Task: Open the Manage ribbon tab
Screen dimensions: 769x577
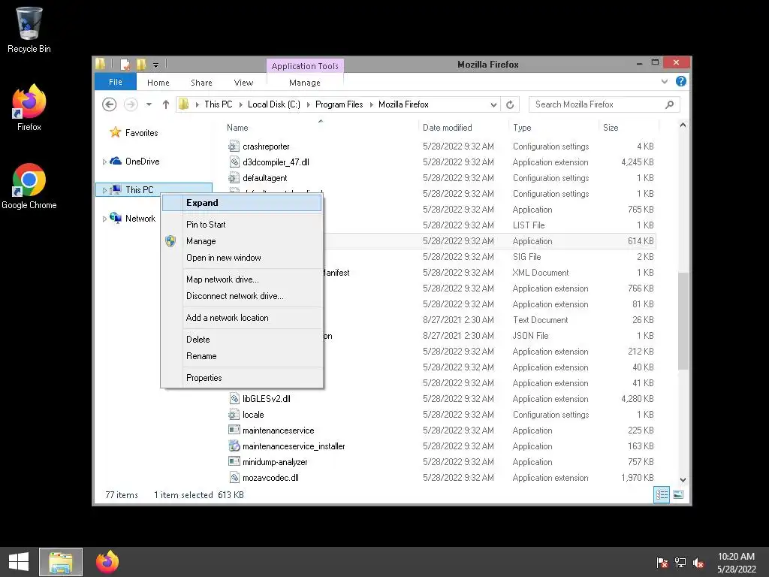Action: tap(305, 83)
